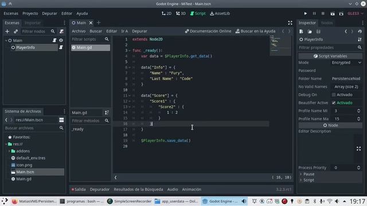The image size is (367, 206).
Task: Toggle visibility of Main node
Action: tap(61, 41)
